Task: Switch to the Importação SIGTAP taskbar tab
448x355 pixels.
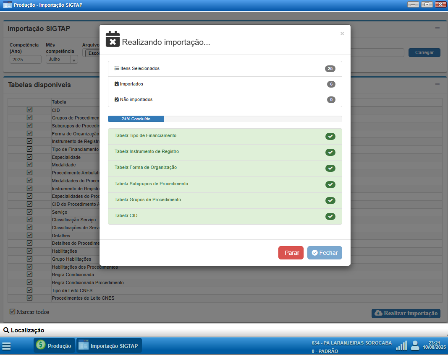Action: pos(109,346)
